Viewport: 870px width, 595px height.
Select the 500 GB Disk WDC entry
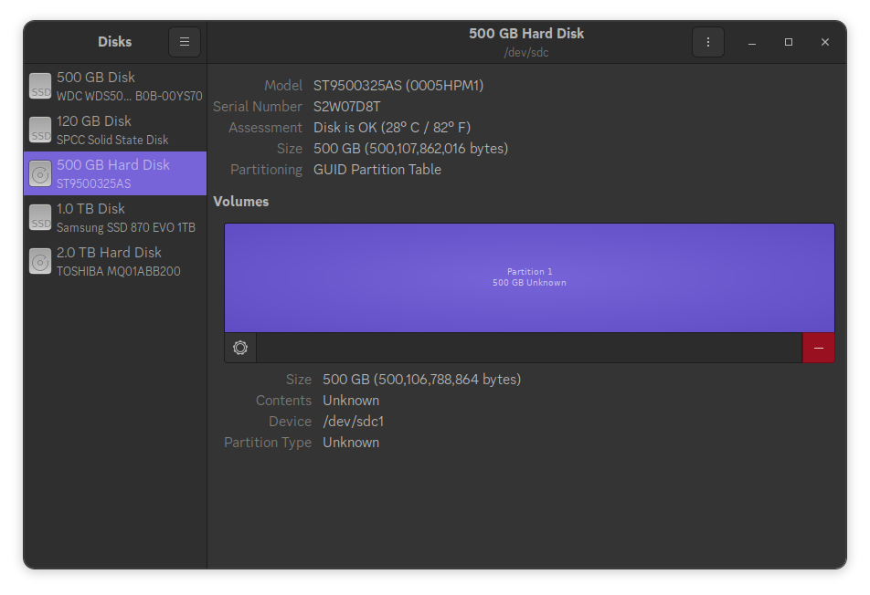point(128,86)
